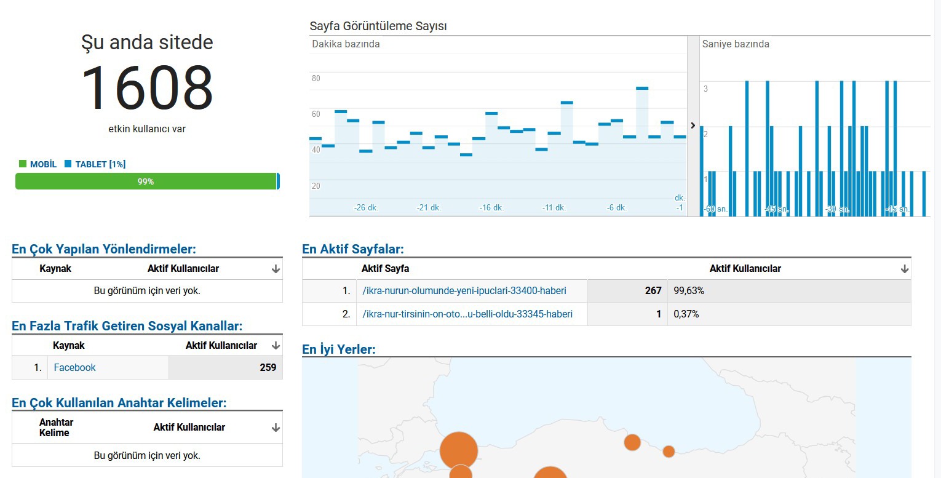The image size is (941, 478).
Task: Click the tallest peak in per-minute chart
Action: click(642, 89)
